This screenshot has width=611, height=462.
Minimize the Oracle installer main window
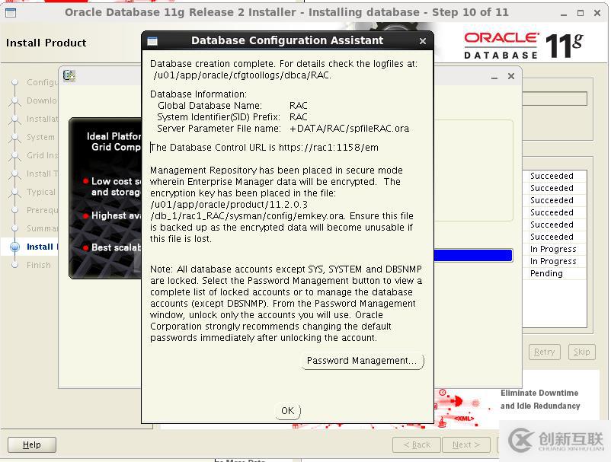click(564, 13)
